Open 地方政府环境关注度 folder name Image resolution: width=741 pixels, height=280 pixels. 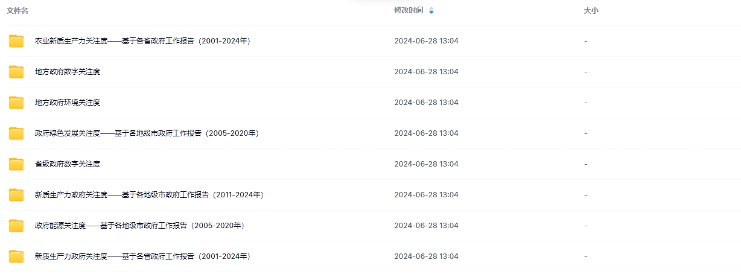click(68, 103)
